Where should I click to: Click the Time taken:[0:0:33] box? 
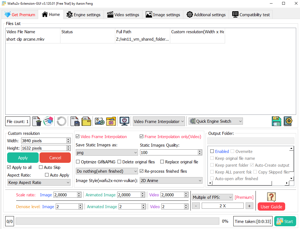[x=253, y=221]
